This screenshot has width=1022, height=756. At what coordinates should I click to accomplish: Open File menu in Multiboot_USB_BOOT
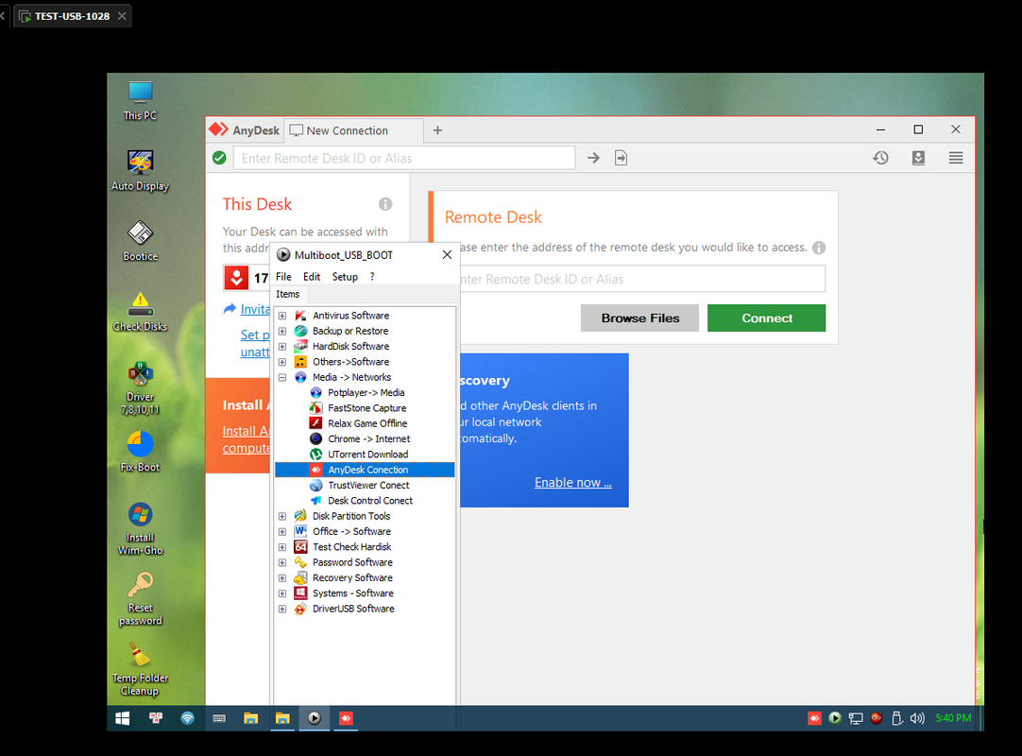pyautogui.click(x=283, y=277)
